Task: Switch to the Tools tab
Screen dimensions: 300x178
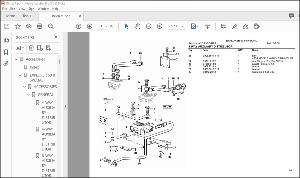Action: [x=27, y=16]
